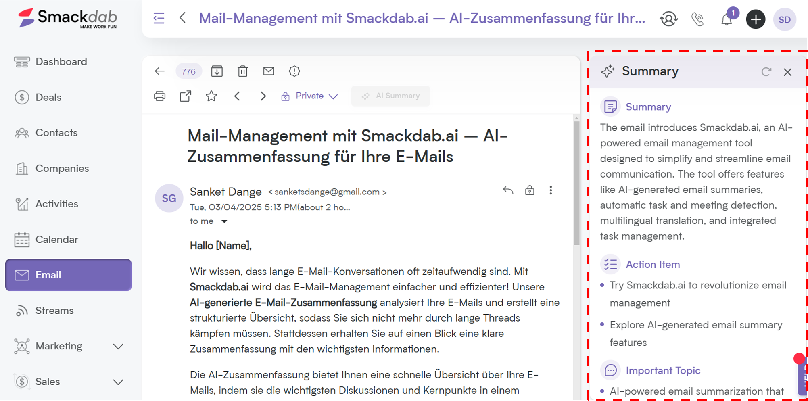Click the SG sender avatar

point(169,198)
